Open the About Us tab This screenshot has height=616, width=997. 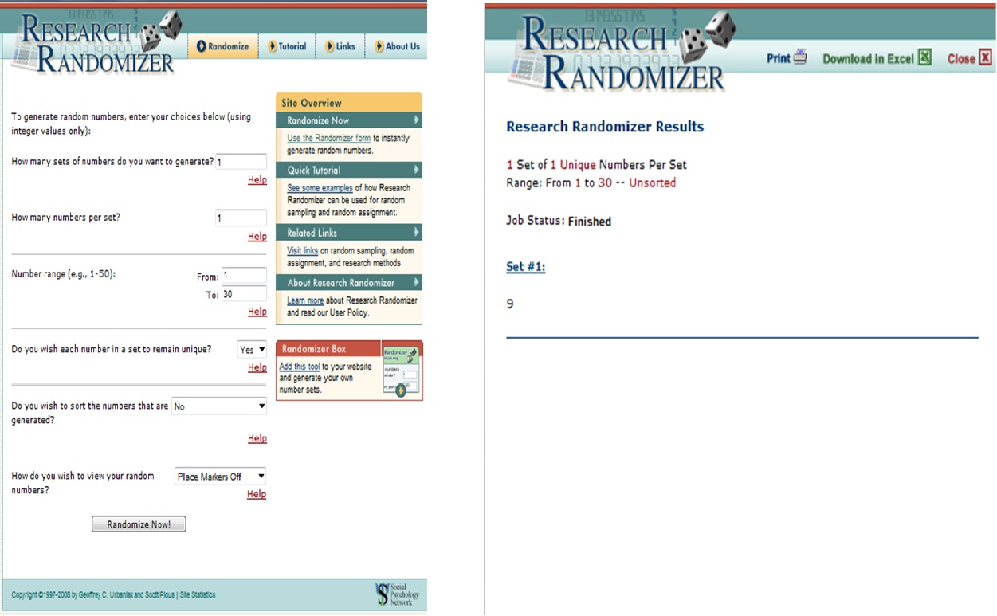tap(397, 46)
